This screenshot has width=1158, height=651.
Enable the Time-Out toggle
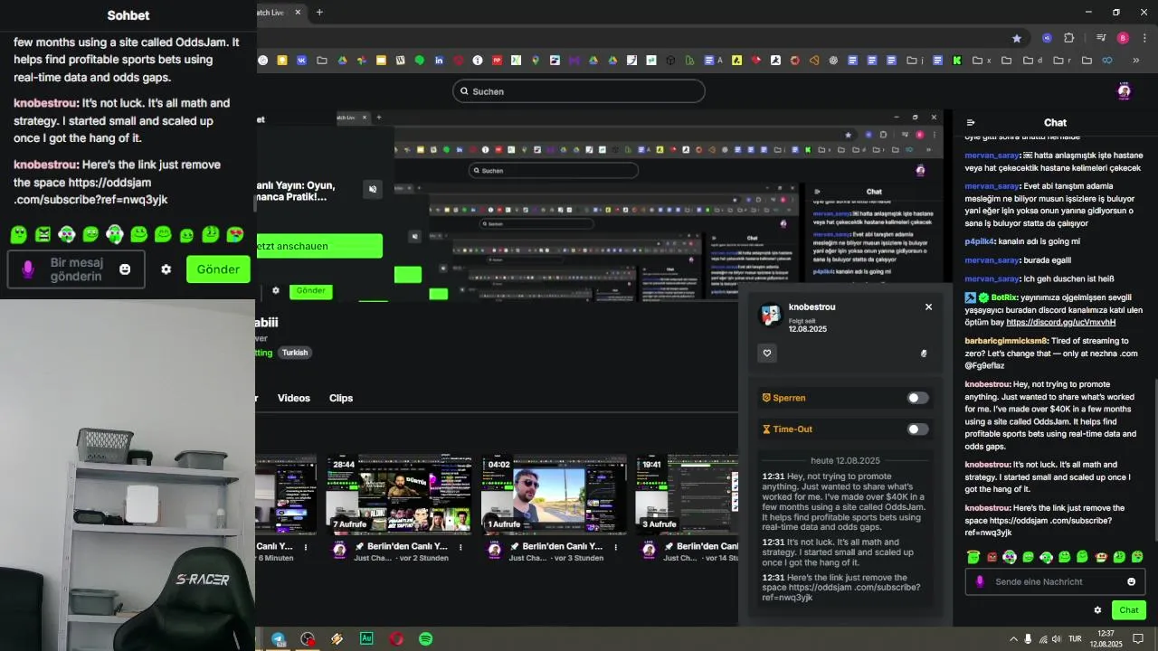918,429
